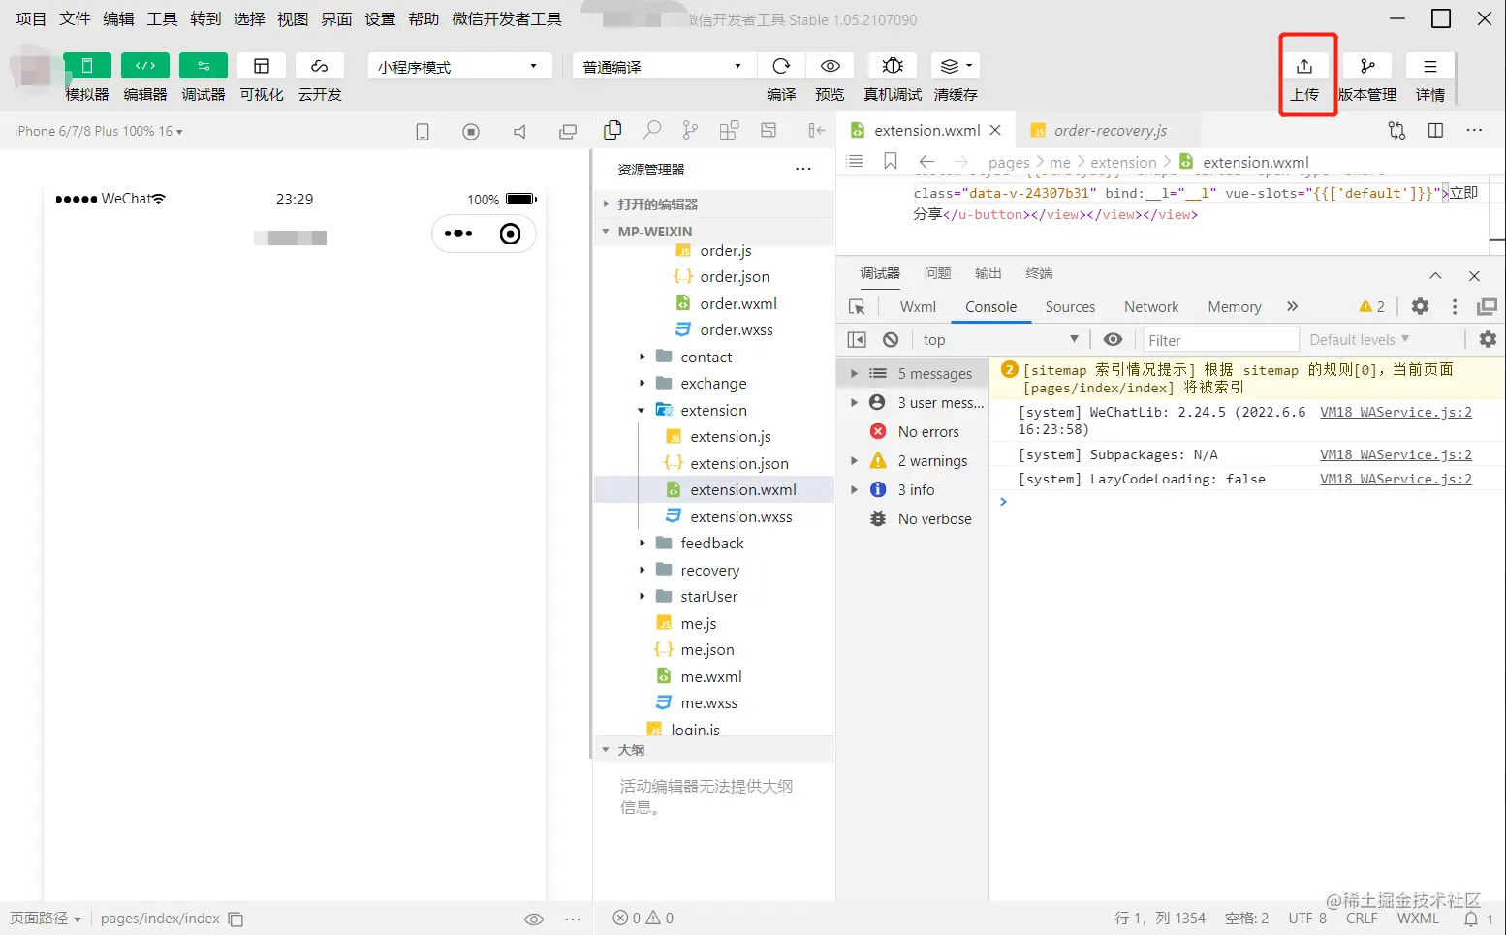This screenshot has width=1506, height=935.
Task: Open resource manager more options menu
Action: click(803, 169)
